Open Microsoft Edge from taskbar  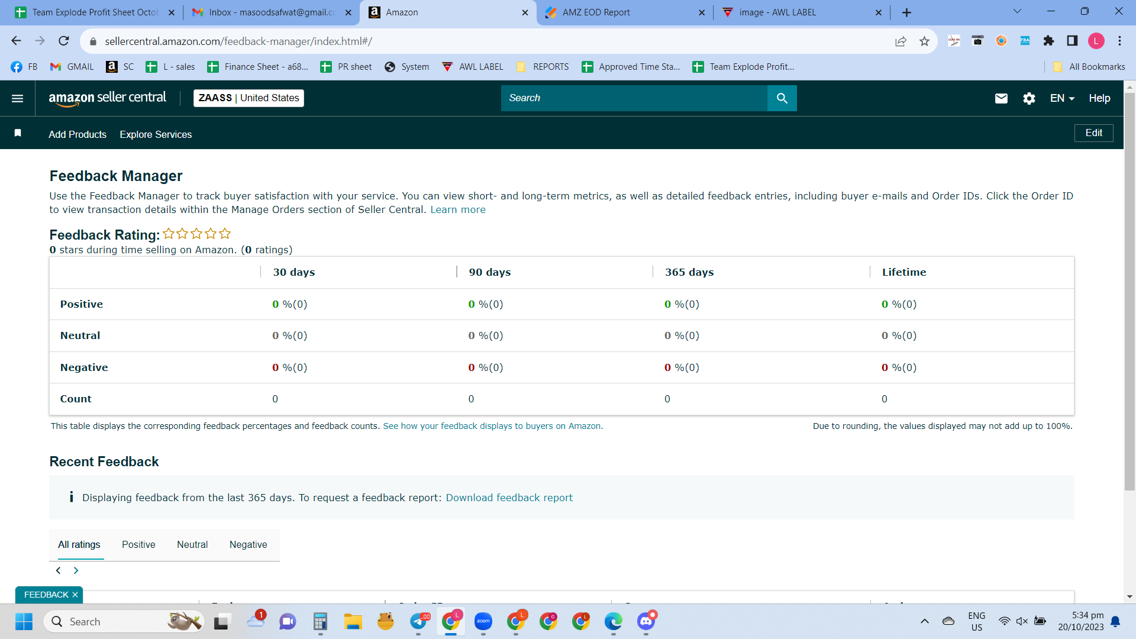614,621
